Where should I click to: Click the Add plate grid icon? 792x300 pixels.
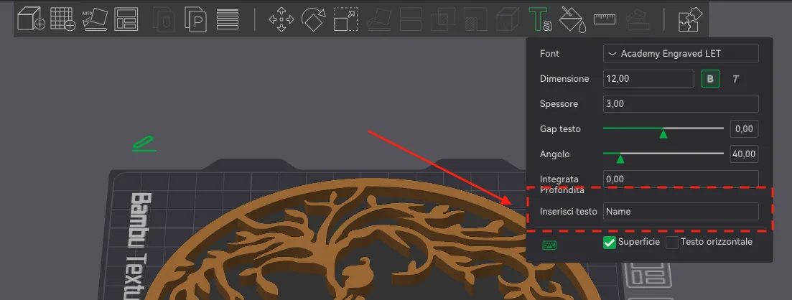coord(63,19)
